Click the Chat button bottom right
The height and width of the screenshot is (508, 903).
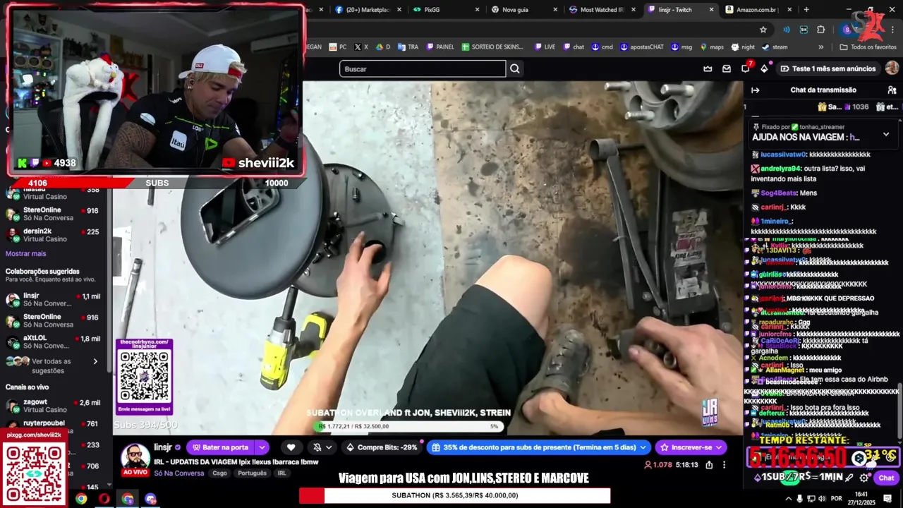coord(886,478)
